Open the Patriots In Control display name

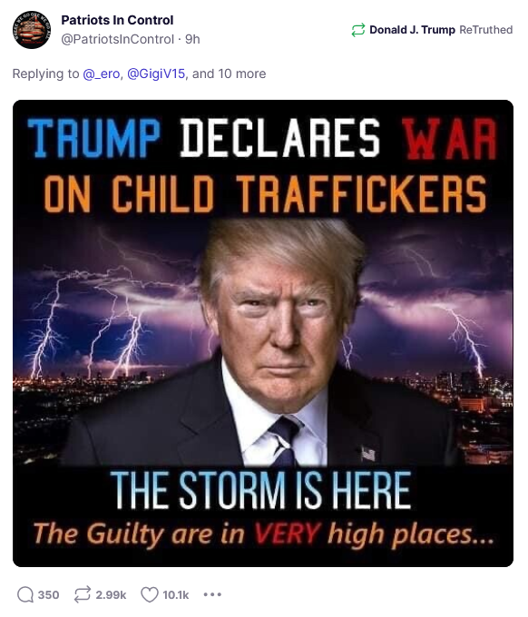coord(117,20)
